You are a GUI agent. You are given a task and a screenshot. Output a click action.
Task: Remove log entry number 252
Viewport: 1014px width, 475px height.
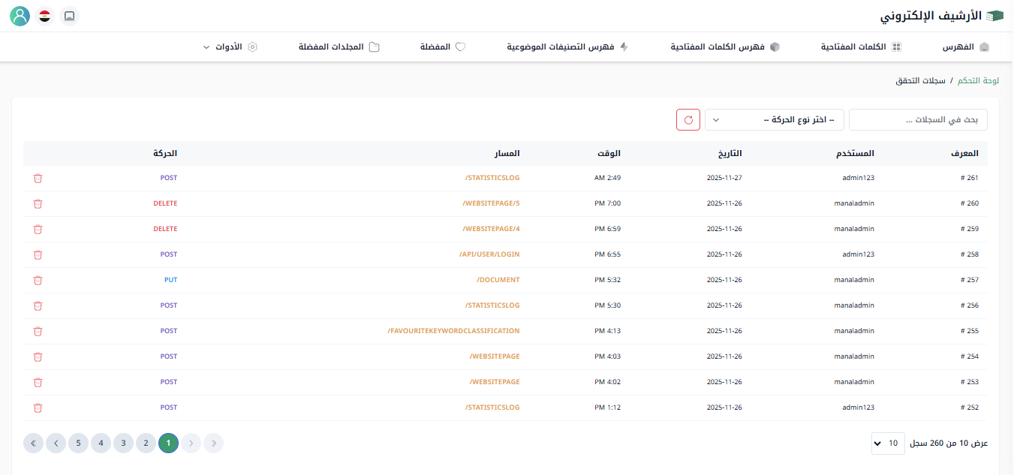point(38,408)
